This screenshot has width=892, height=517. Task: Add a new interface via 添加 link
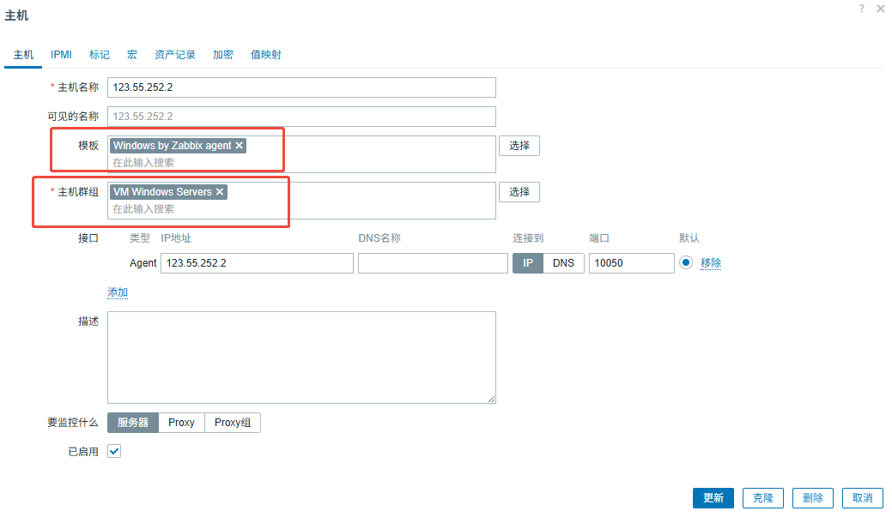118,292
